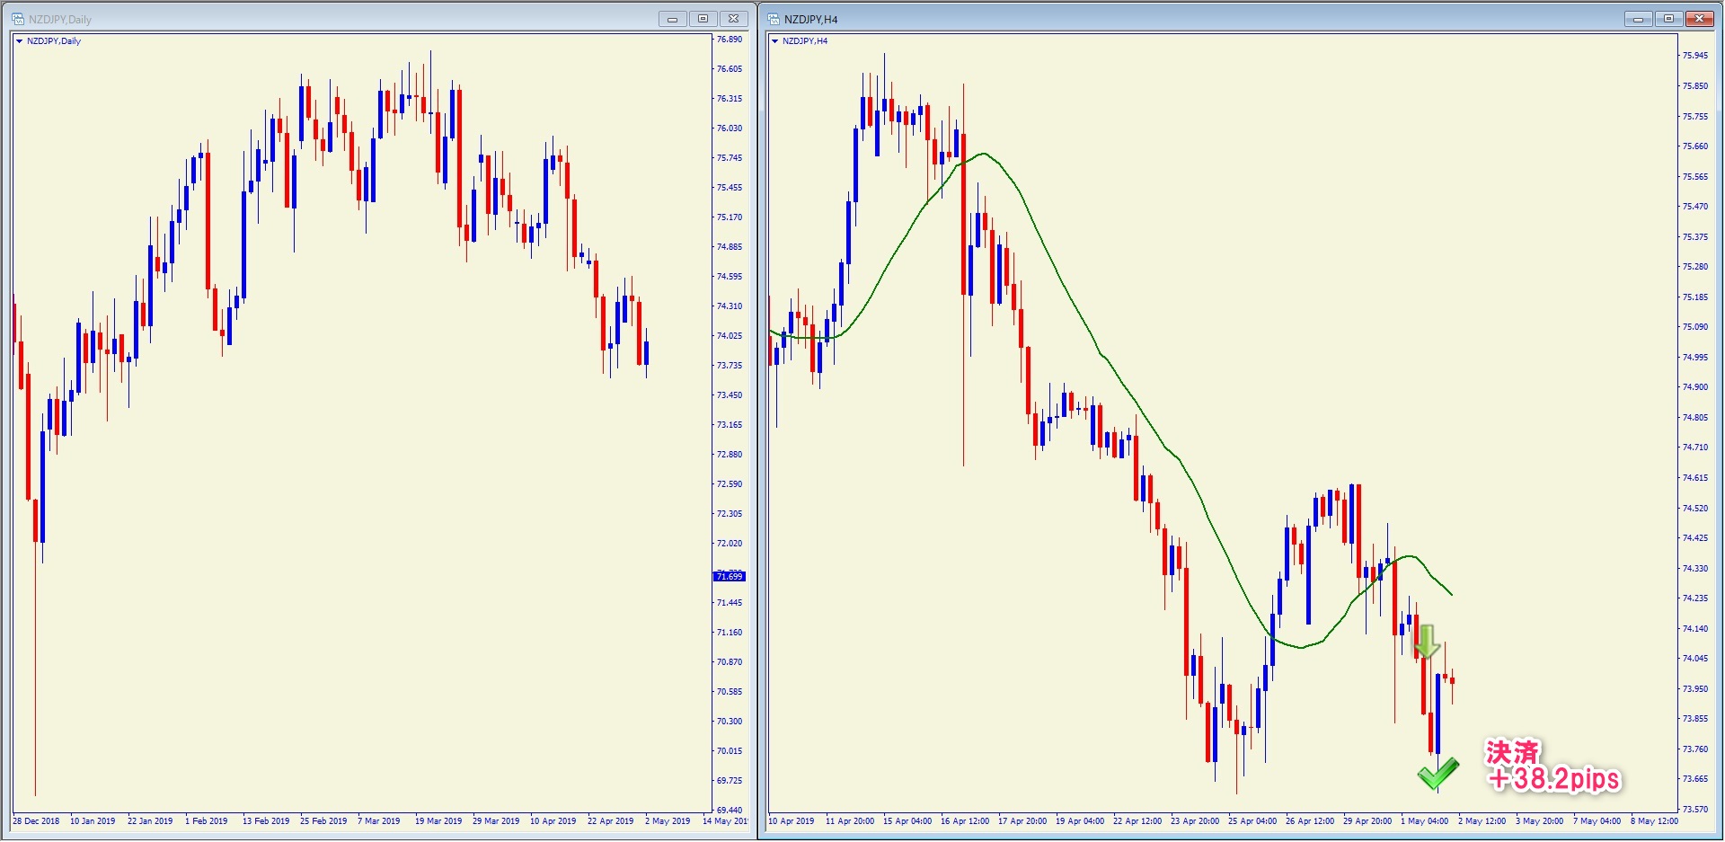Expand the NZDJPY,H4 chart label dropdown arrow
1725x842 pixels.
[775, 41]
